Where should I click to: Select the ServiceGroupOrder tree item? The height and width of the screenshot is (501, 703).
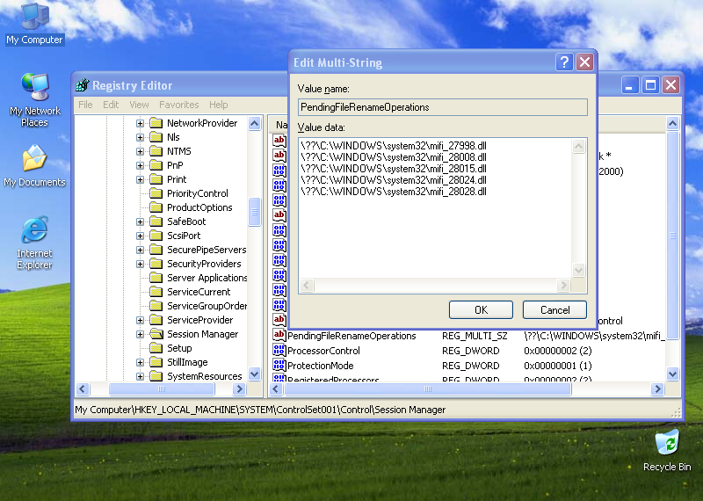(x=207, y=306)
